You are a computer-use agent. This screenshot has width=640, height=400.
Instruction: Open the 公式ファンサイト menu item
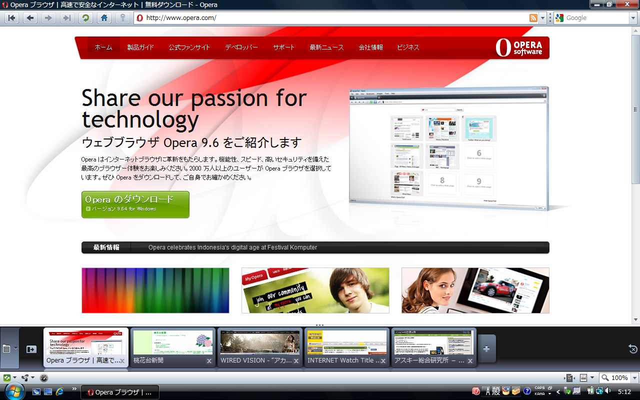[x=189, y=47]
